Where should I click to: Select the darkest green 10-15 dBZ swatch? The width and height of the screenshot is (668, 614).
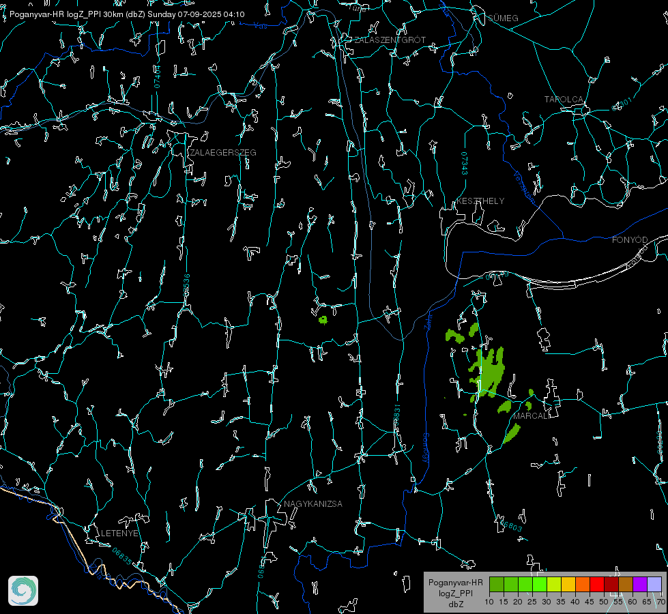(497, 584)
